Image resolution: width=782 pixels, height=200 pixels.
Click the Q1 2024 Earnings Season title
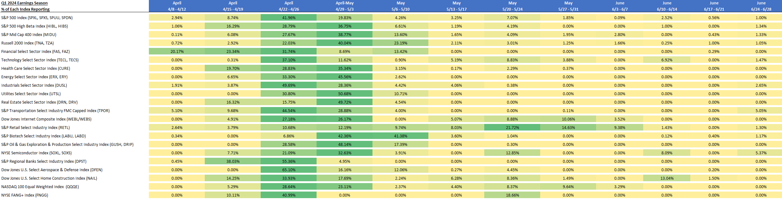24,3
